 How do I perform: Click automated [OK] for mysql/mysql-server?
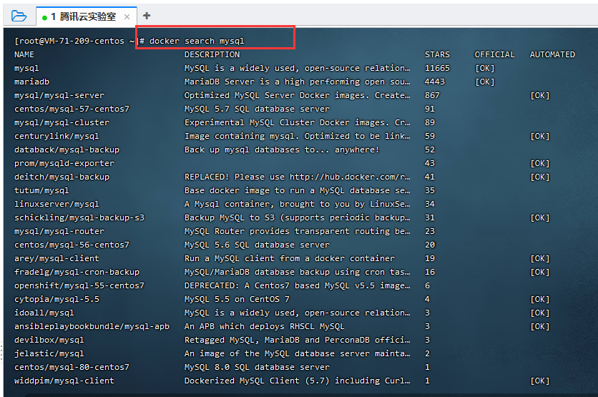(539, 95)
